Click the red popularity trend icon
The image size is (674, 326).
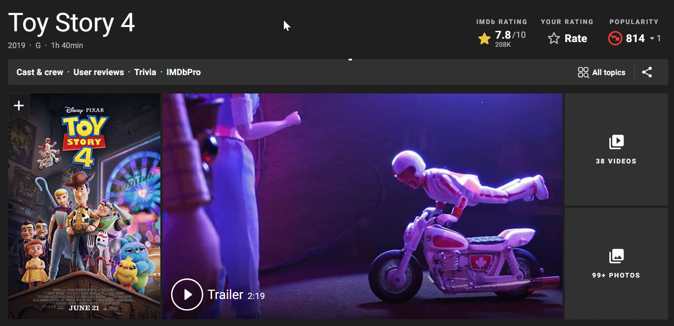pyautogui.click(x=615, y=38)
